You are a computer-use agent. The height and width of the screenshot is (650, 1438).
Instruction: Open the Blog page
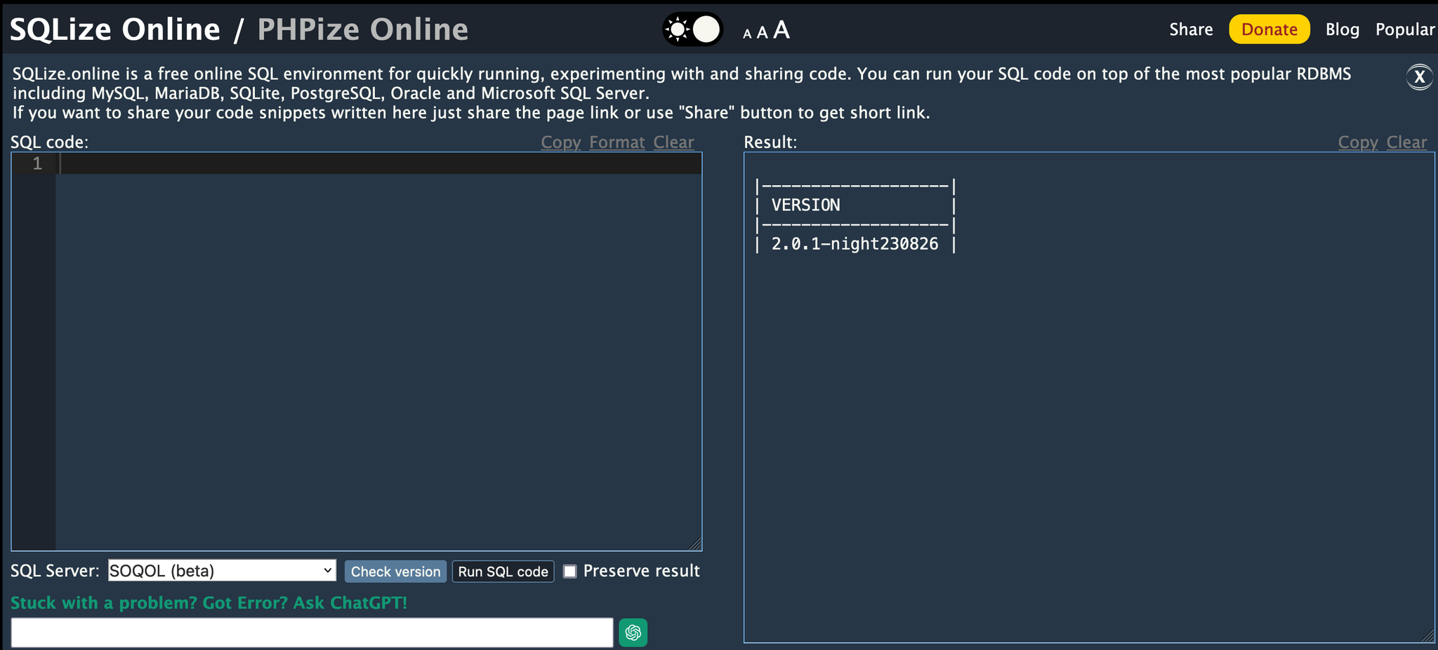pos(1342,29)
